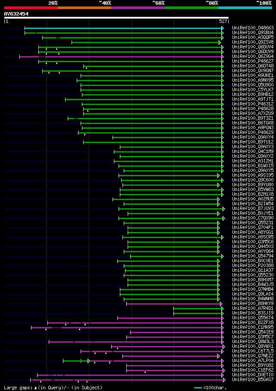This screenshot has height=391, width=276.
Task: Click the UniRef100_B1WXI5 label
Action: tap(253, 165)
